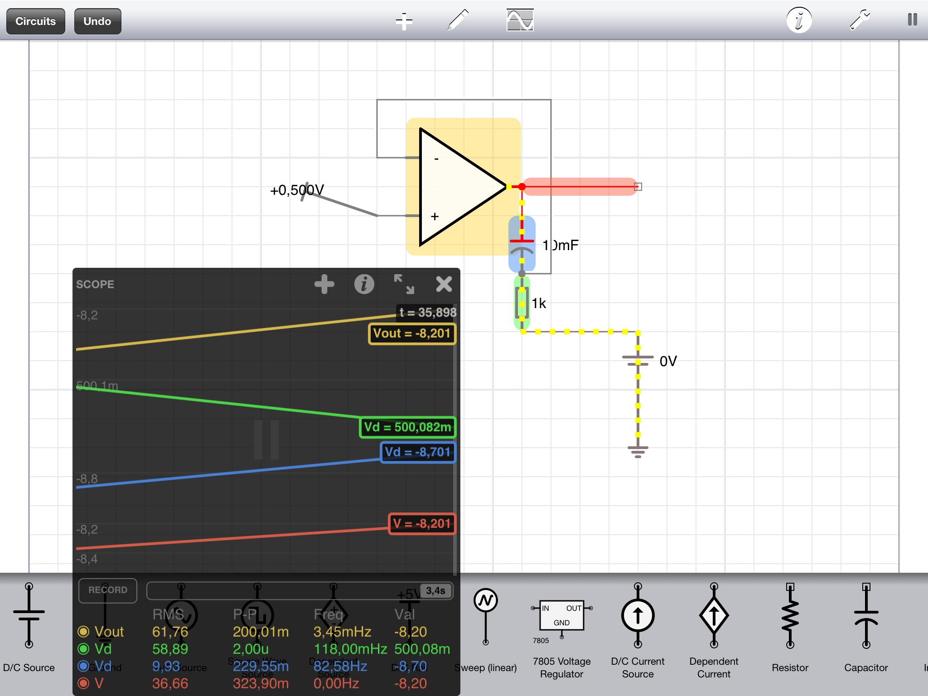Select the 0V DC source in circuit
Viewport: 928px width, 696px height.
pos(638,361)
